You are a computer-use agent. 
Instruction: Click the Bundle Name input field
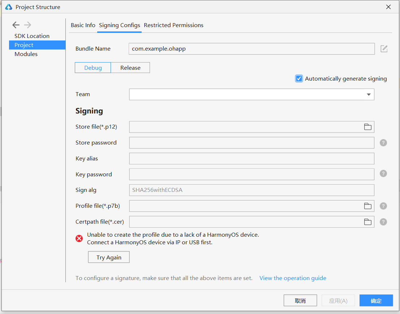click(x=251, y=49)
